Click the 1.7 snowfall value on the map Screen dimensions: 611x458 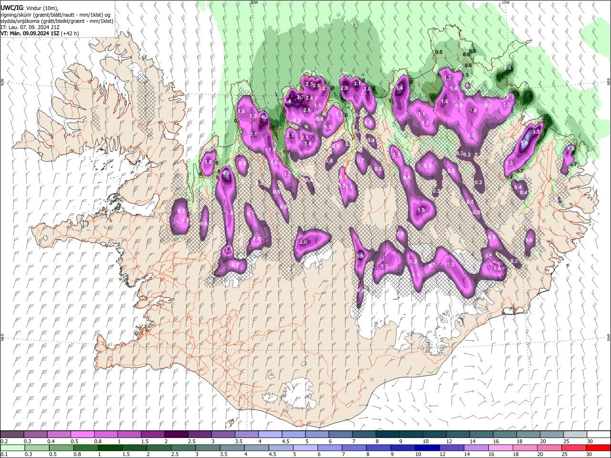[x=447, y=78]
